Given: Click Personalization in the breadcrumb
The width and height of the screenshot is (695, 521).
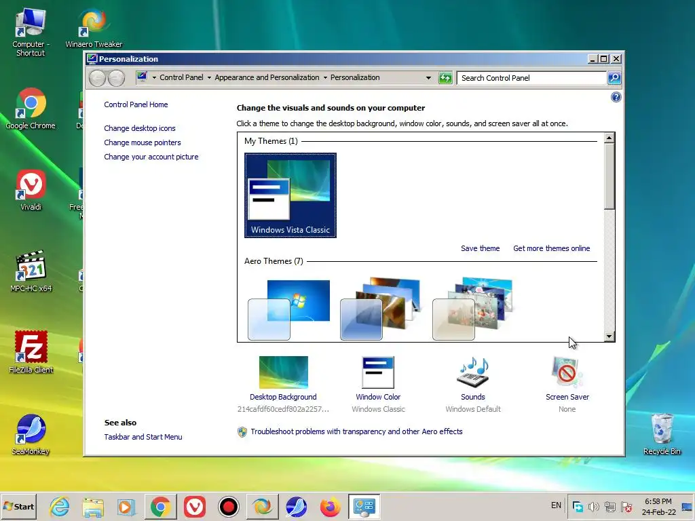Looking at the screenshot, I should (355, 77).
